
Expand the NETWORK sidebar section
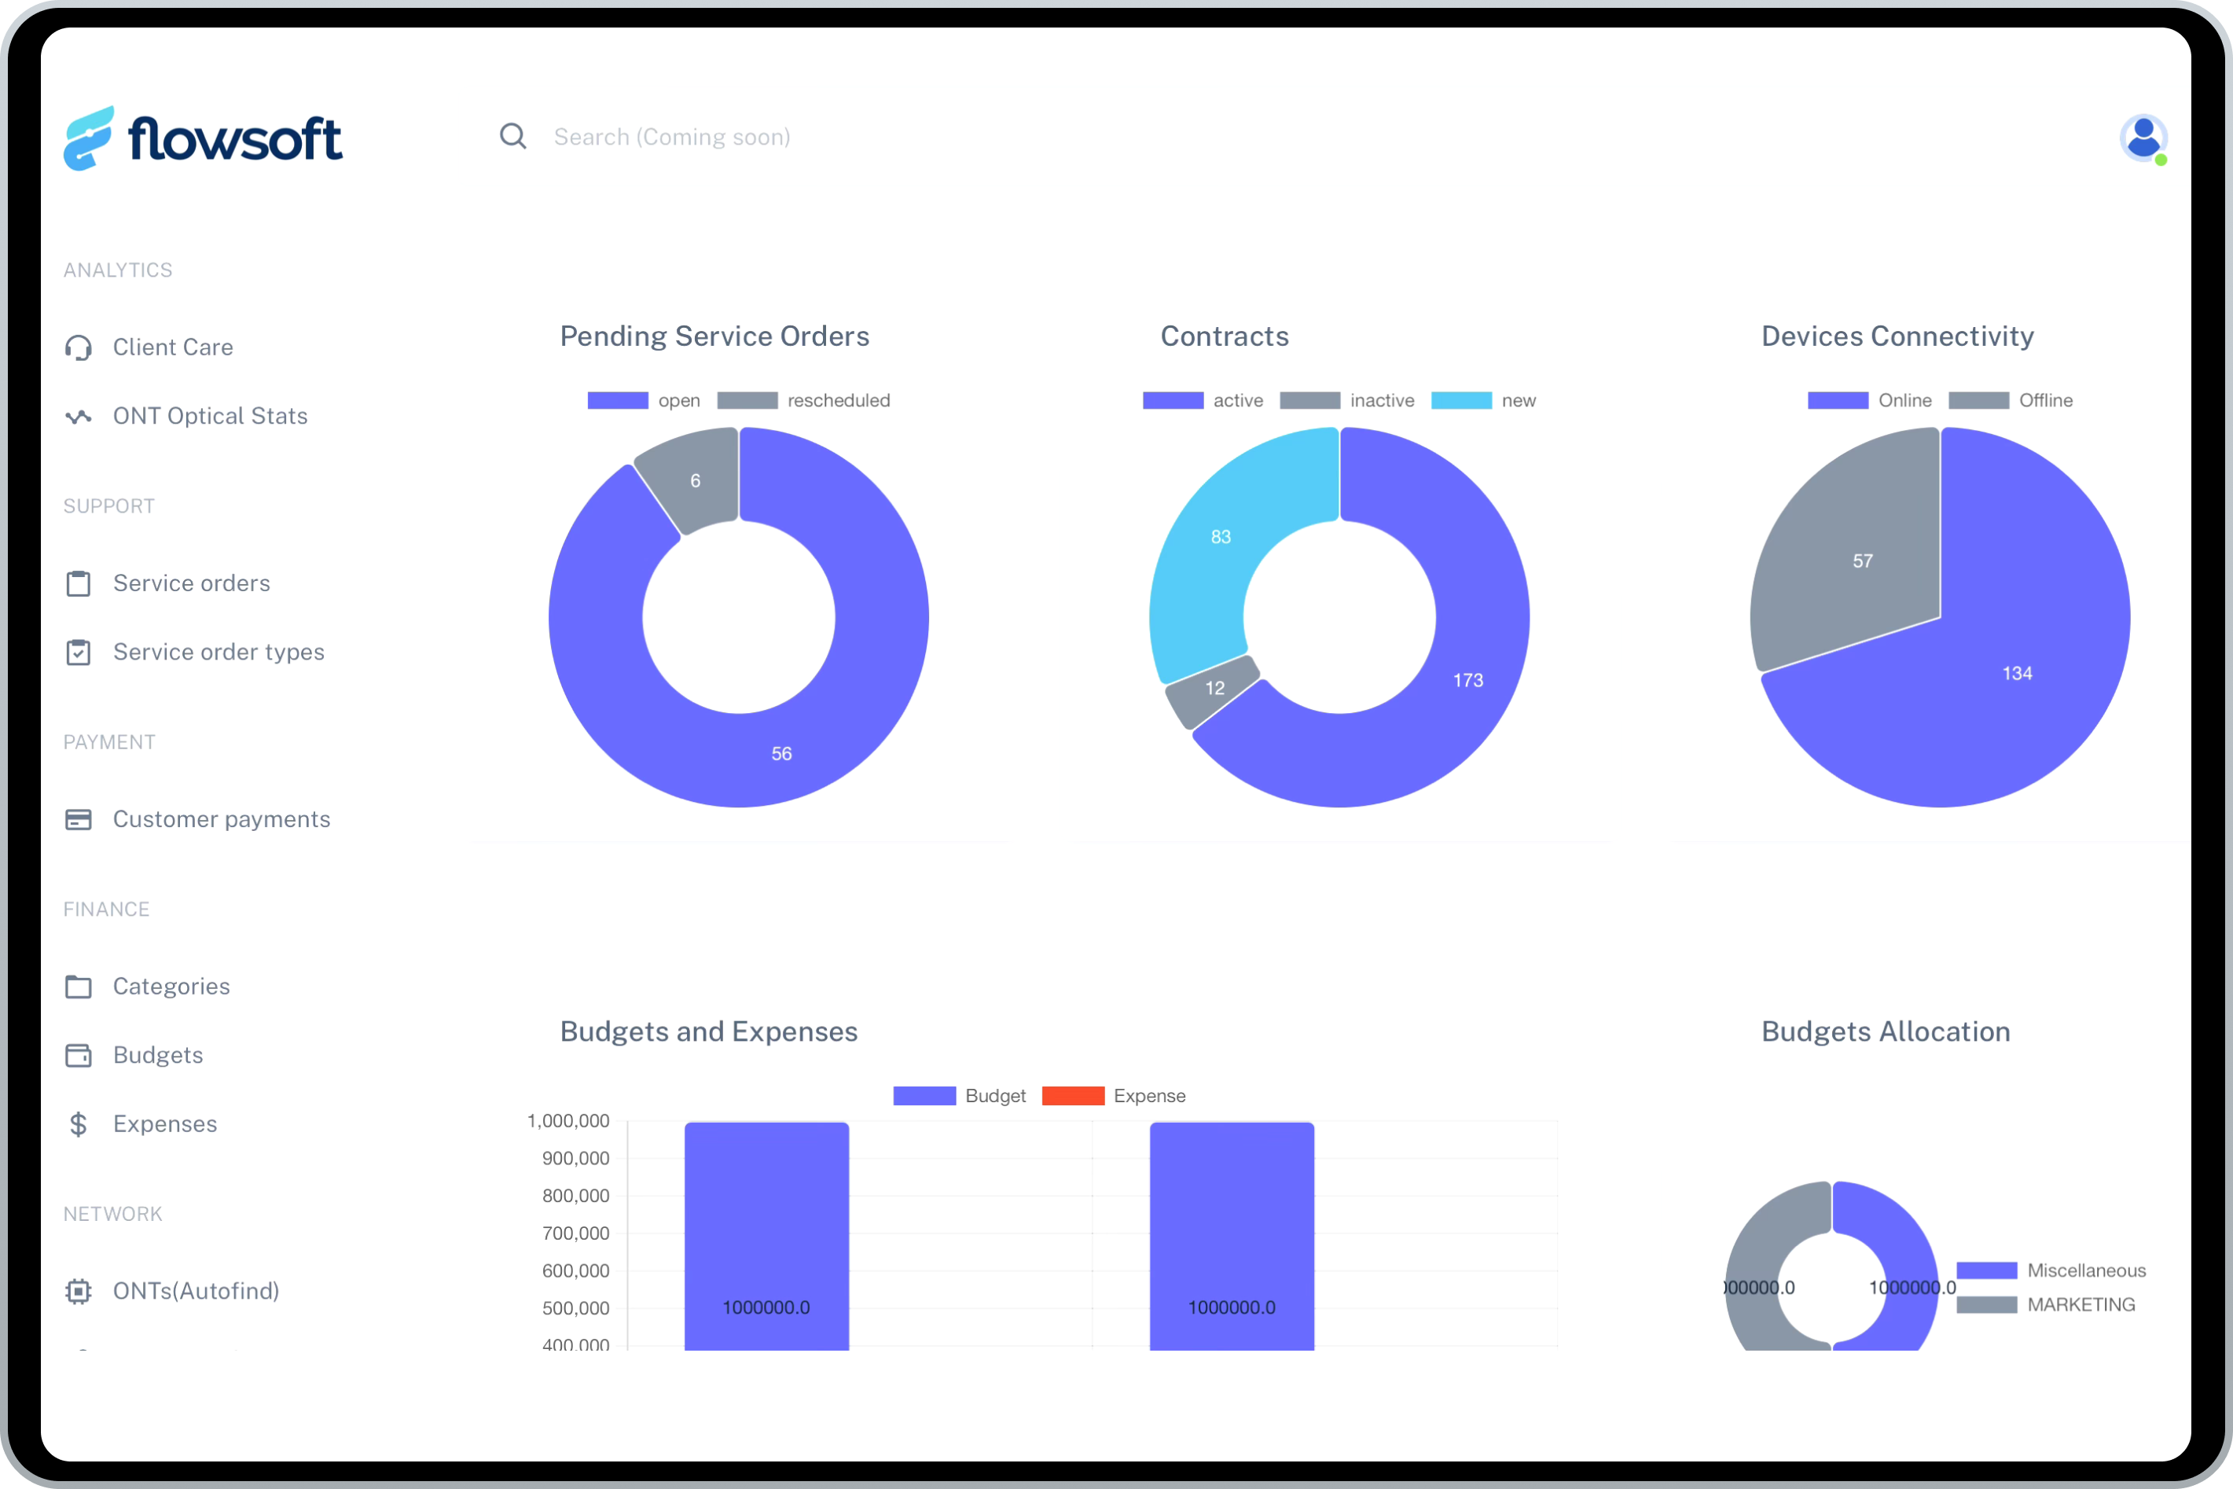(x=113, y=1212)
